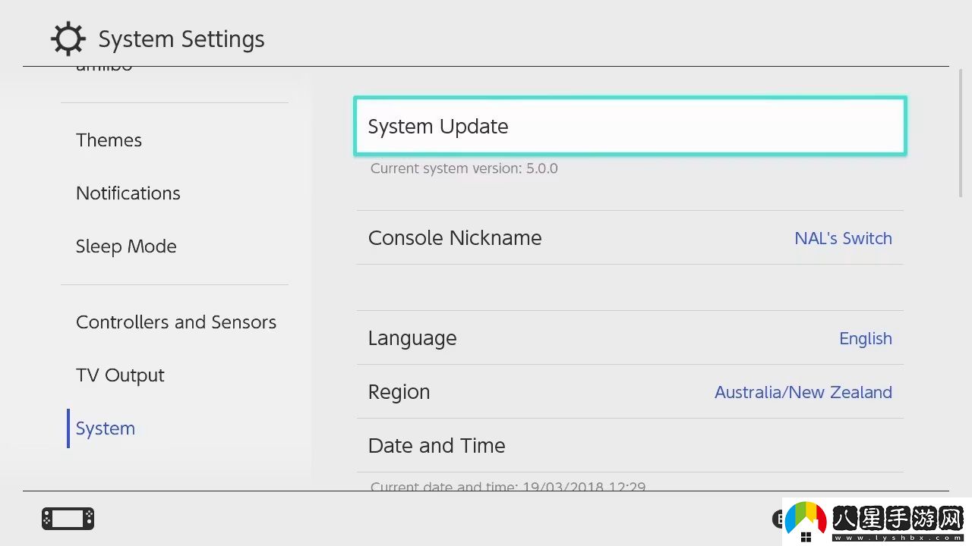Open the Region setting
Viewport: 972px width, 546px height.
(x=630, y=391)
